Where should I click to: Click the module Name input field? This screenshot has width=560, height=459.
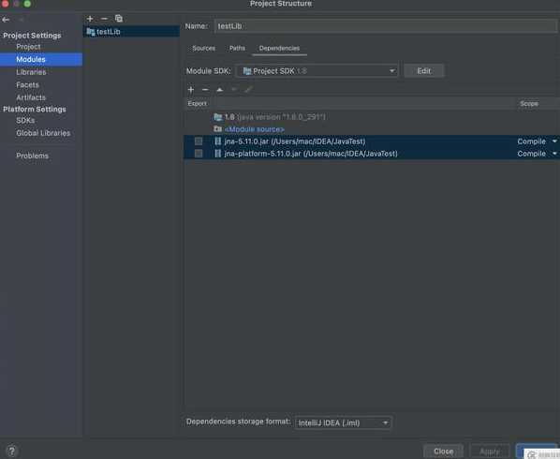386,26
